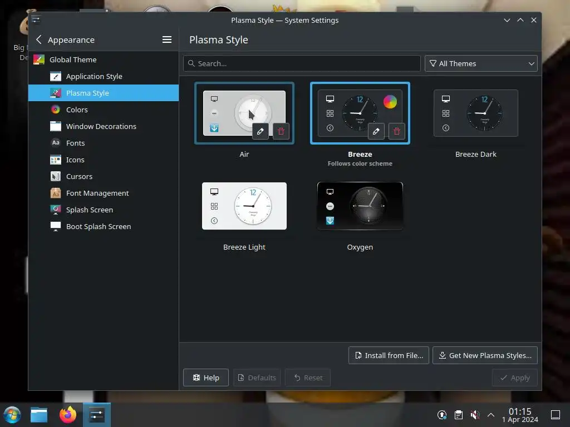Viewport: 570px width, 427px height.
Task: Launch Firefox from the taskbar
Action: [x=67, y=415]
